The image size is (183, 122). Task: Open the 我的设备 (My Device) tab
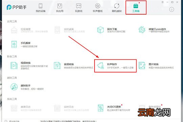[41, 8]
